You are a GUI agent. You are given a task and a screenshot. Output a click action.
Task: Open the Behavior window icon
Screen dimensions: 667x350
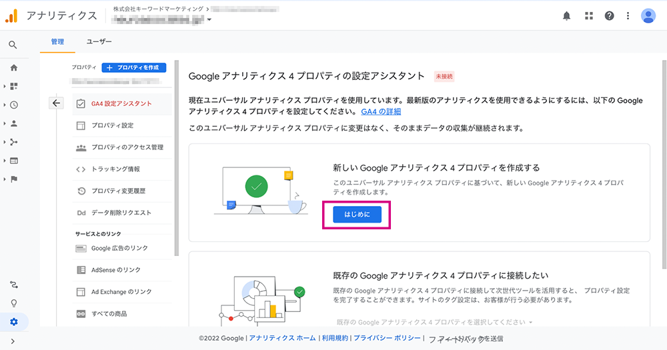coord(13,161)
